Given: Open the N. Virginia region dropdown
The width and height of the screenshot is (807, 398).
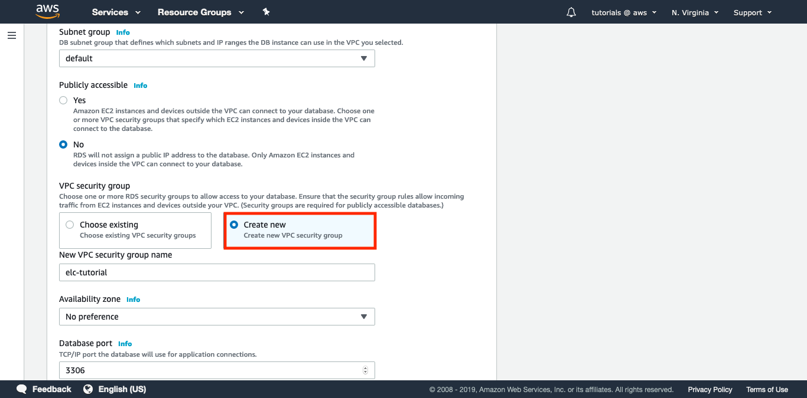Looking at the screenshot, I should (x=695, y=12).
